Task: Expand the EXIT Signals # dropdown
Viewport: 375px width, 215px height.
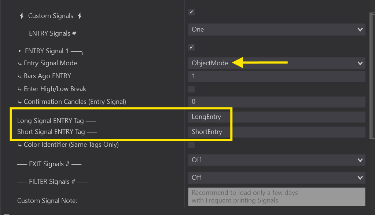Action: pos(276,160)
